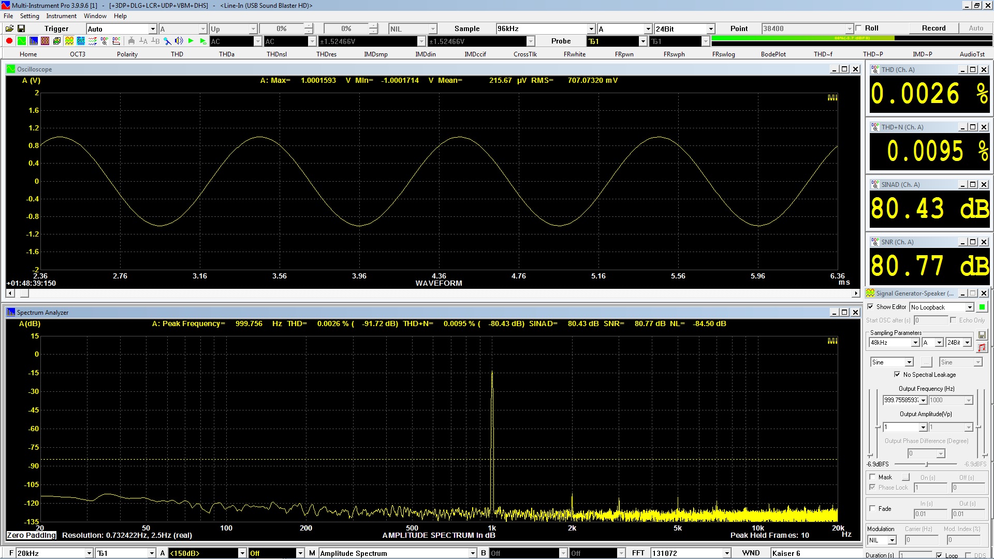The height and width of the screenshot is (559, 994).
Task: Open the Oscilloscope with green waveform icon
Action: (21, 41)
